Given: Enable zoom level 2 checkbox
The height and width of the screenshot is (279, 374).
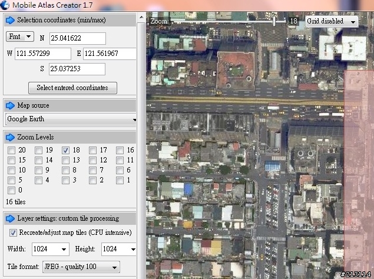Looking at the screenshot, I should pos(92,180).
